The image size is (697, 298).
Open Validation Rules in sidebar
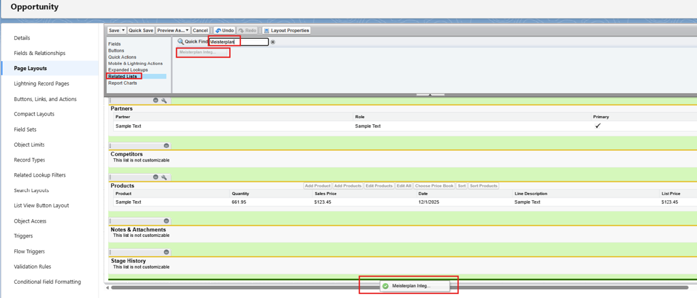click(x=33, y=267)
